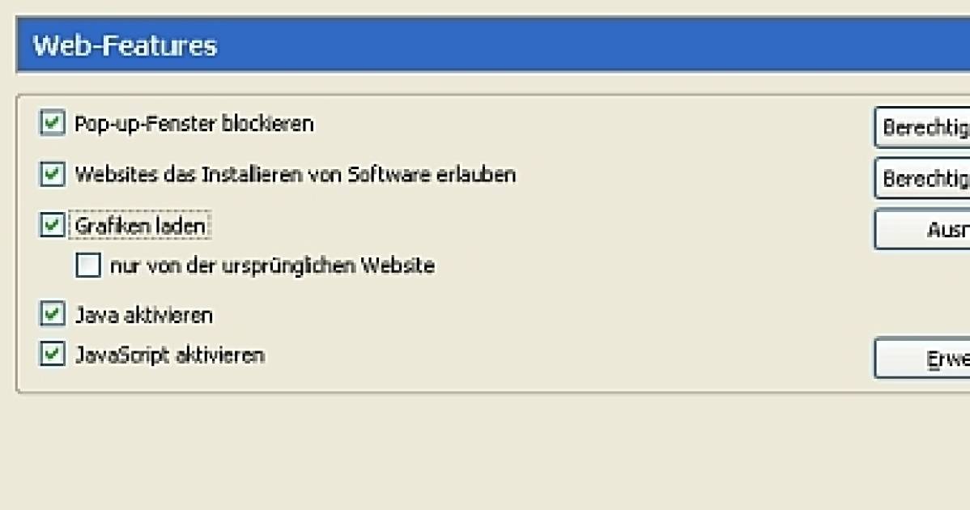Click the green checkmark beside 'Grafiken laden'
This screenshot has width=970, height=510.
pyautogui.click(x=52, y=225)
